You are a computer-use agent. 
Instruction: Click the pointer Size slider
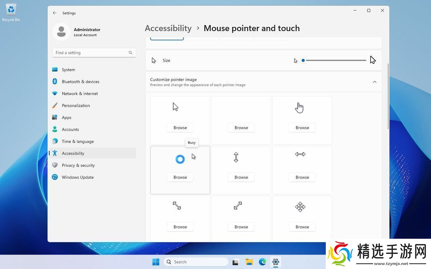(335, 61)
